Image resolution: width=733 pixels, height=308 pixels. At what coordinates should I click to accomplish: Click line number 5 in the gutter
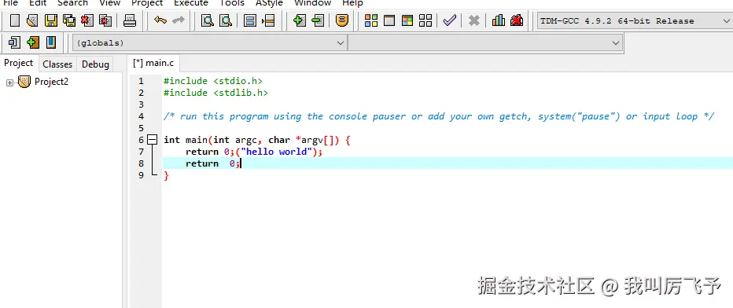[x=142, y=128]
